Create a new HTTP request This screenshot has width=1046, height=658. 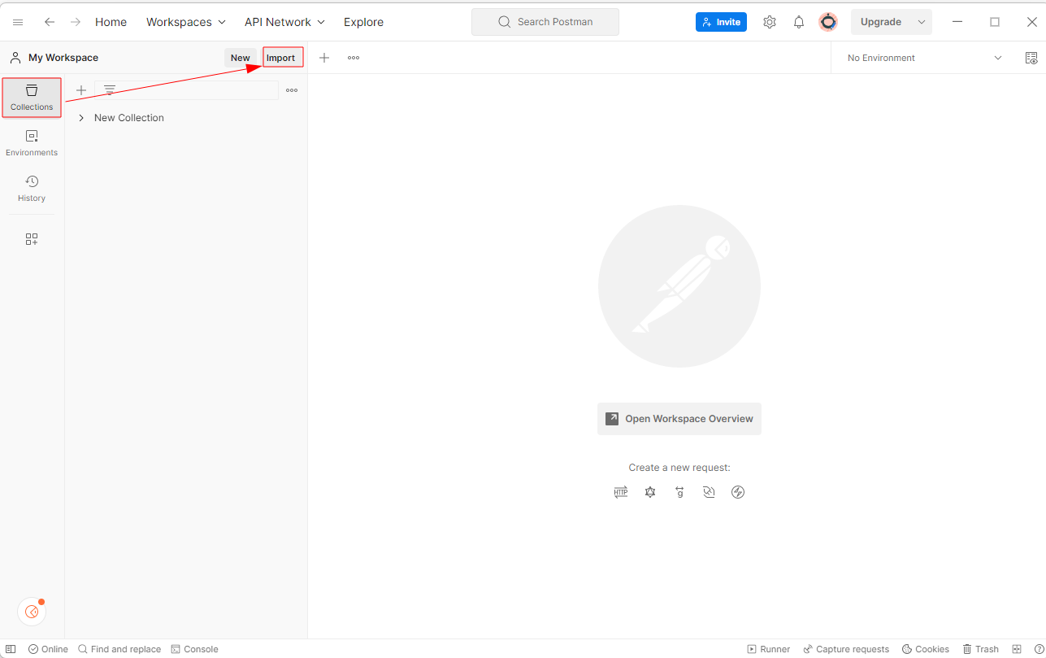point(621,492)
